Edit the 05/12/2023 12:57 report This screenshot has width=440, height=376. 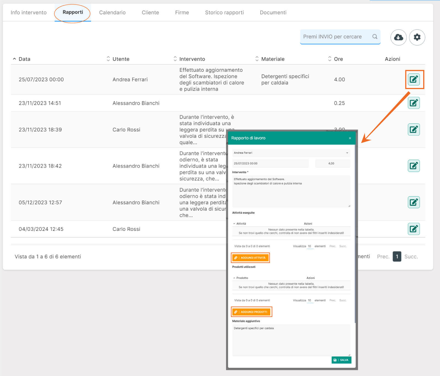click(414, 202)
